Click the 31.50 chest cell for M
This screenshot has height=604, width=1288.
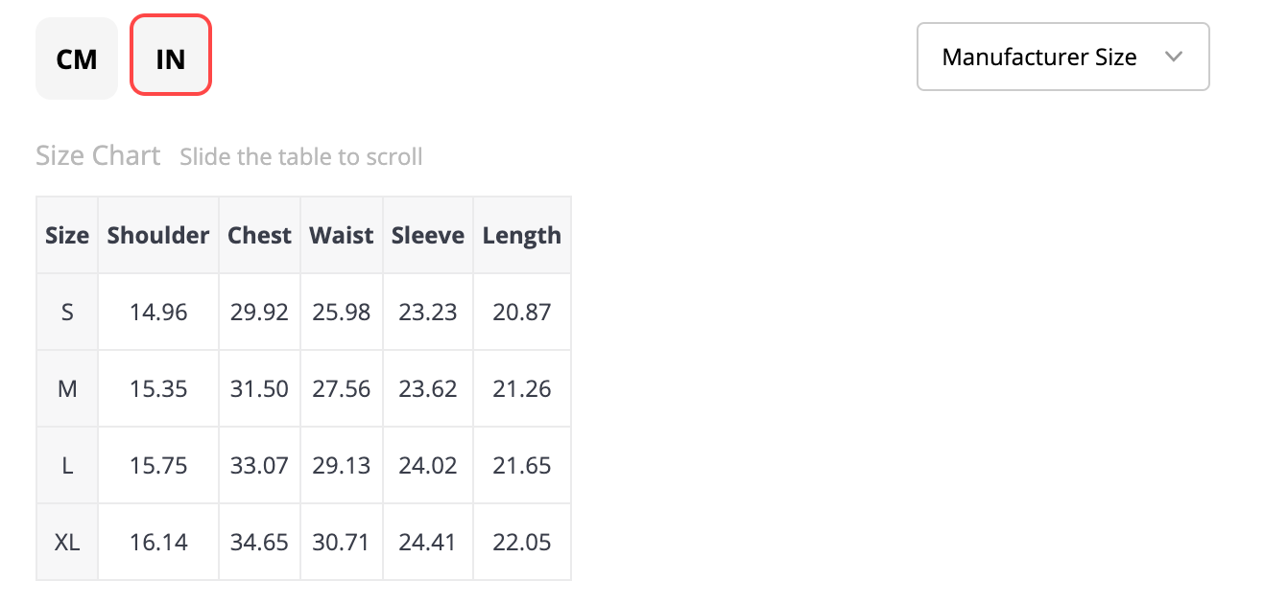(x=259, y=388)
